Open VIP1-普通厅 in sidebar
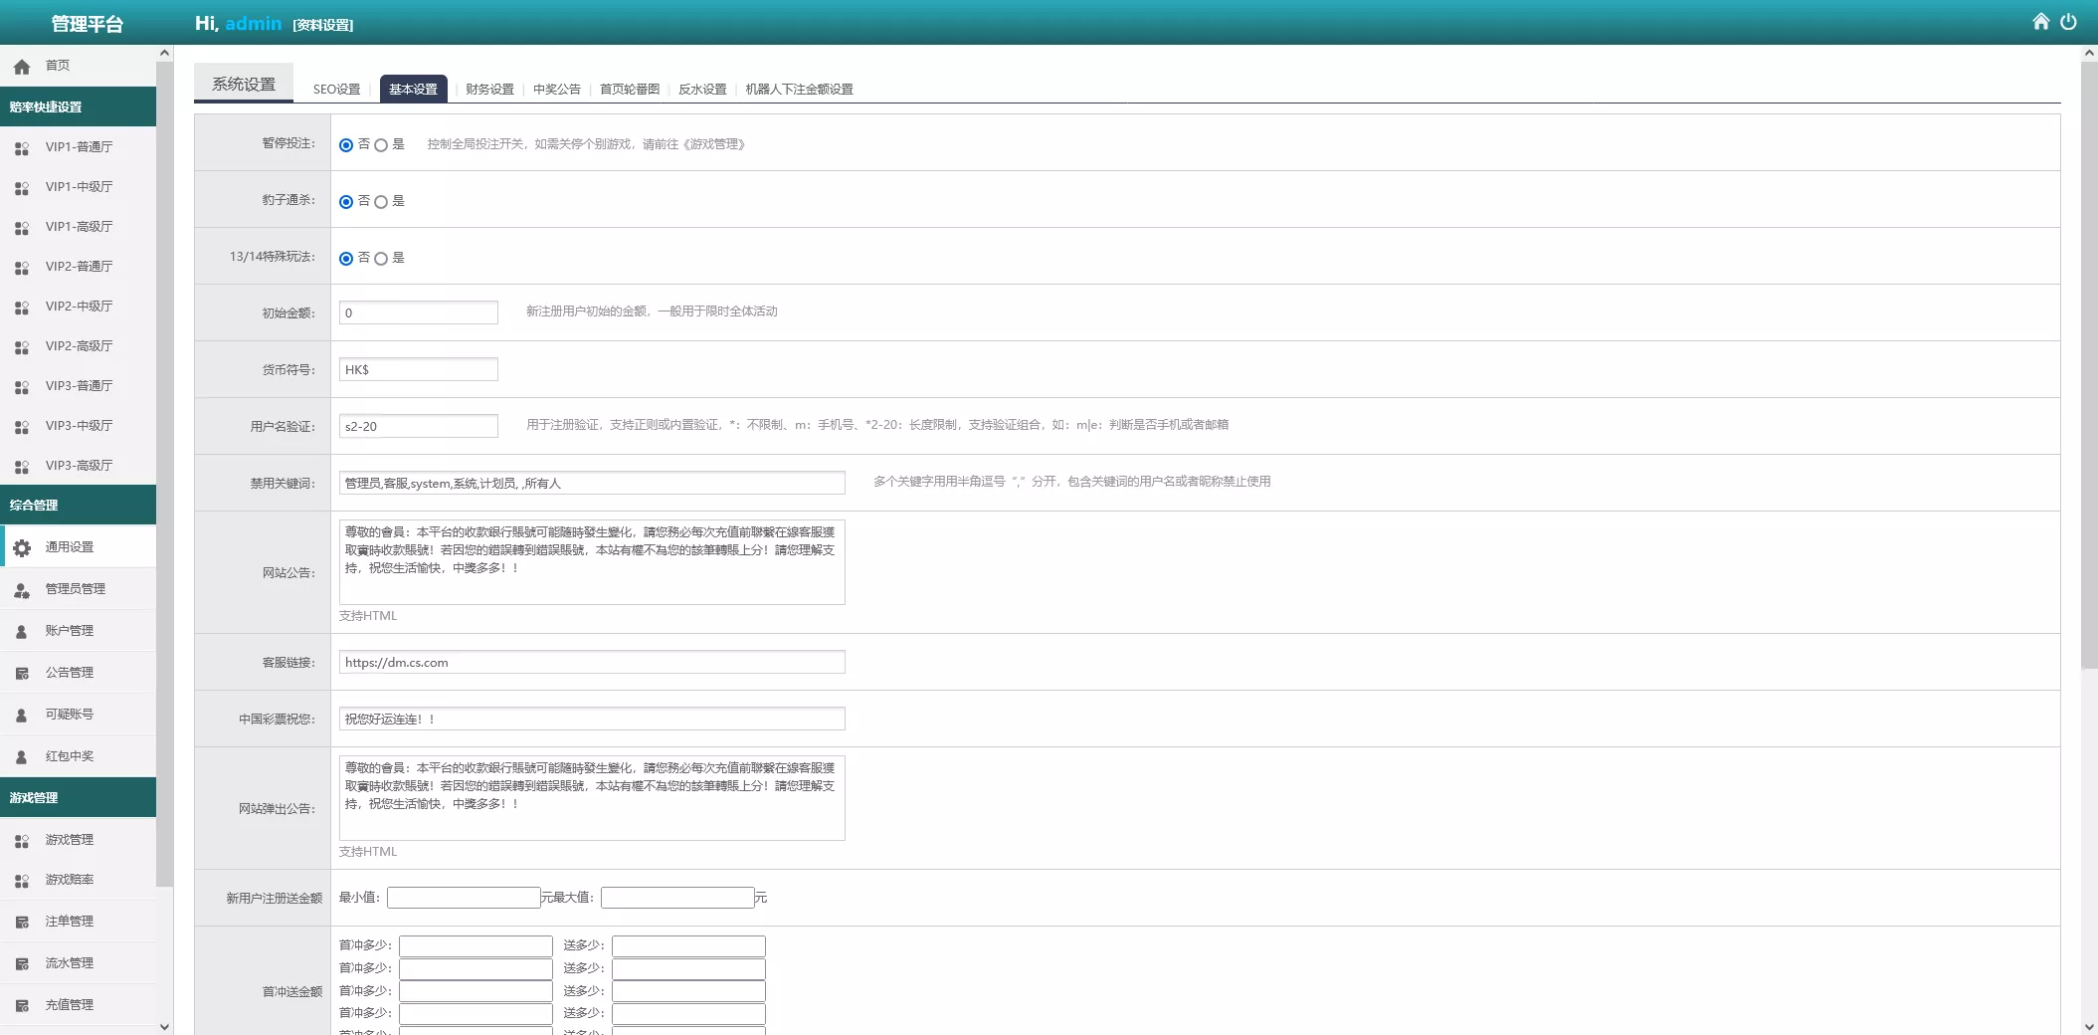The image size is (2098, 1035). click(x=79, y=147)
